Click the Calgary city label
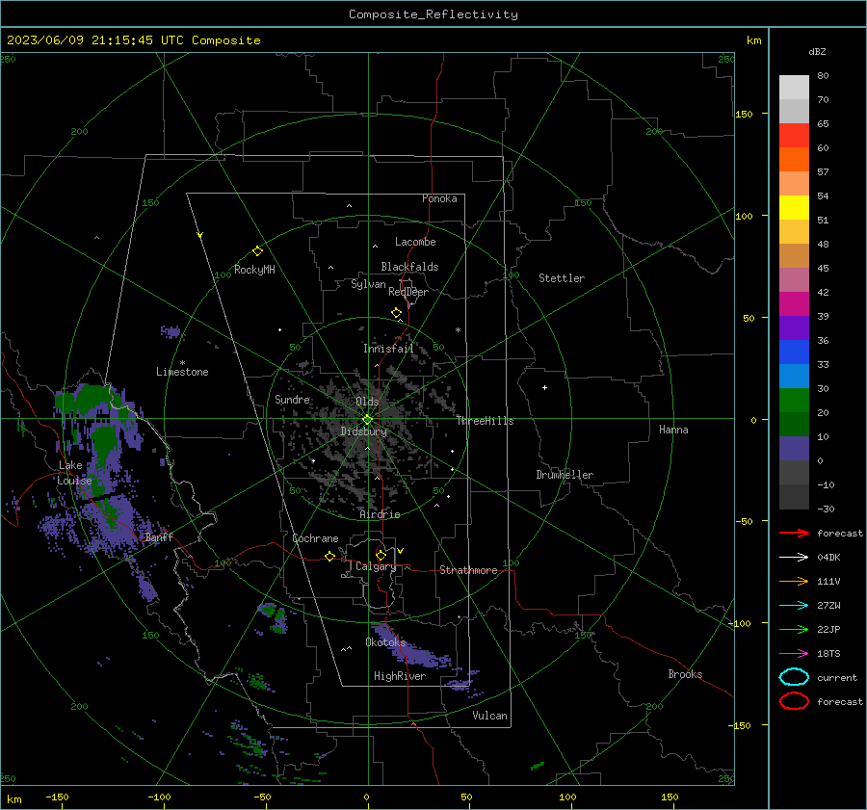This screenshot has width=867, height=810. click(x=376, y=566)
